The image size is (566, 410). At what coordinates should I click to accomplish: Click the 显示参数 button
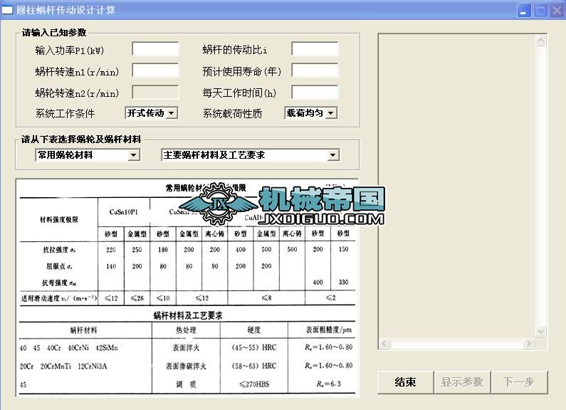tap(462, 382)
